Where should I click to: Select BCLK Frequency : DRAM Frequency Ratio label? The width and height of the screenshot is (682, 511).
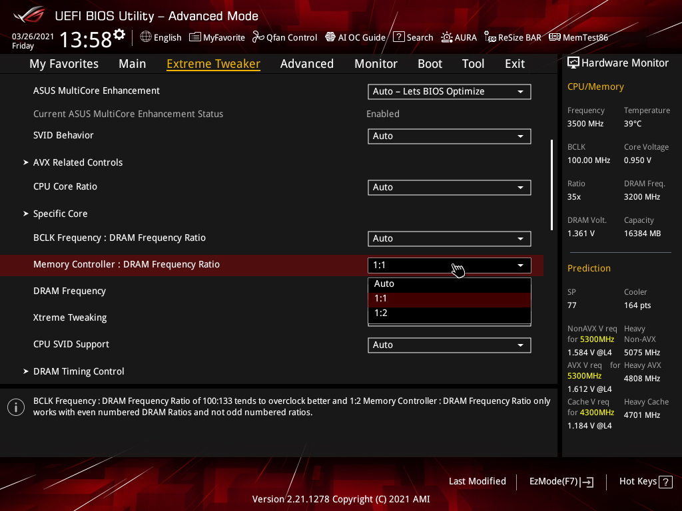click(120, 238)
